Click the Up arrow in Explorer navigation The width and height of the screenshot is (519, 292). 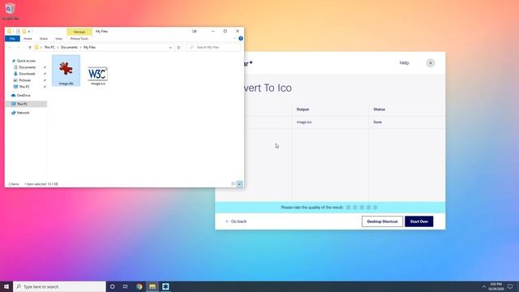pyautogui.click(x=30, y=47)
